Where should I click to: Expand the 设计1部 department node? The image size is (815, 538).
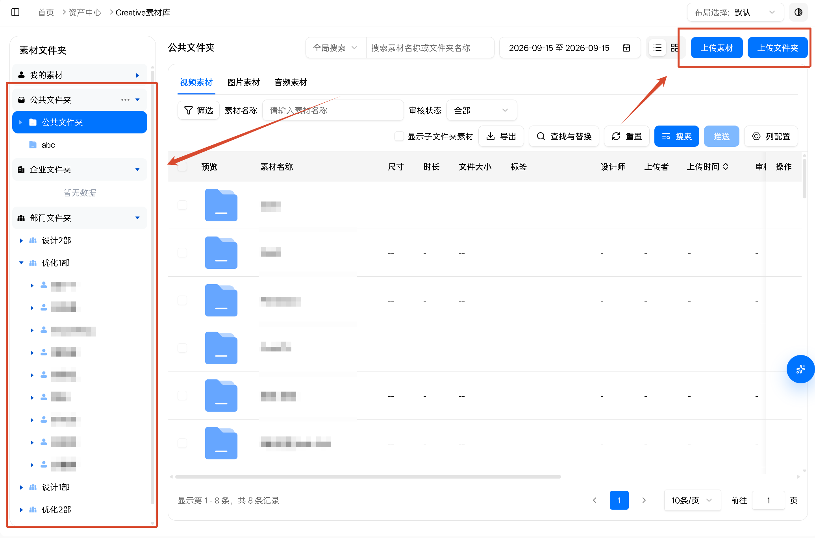21,487
